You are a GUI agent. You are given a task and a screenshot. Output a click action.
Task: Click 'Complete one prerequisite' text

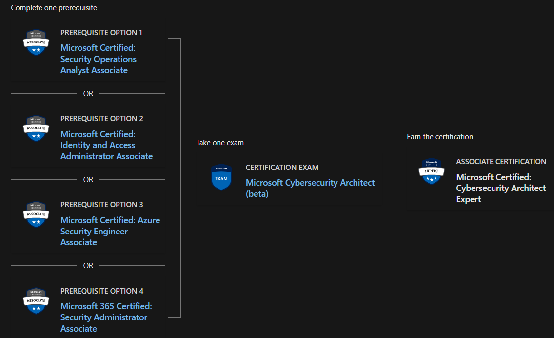(54, 8)
